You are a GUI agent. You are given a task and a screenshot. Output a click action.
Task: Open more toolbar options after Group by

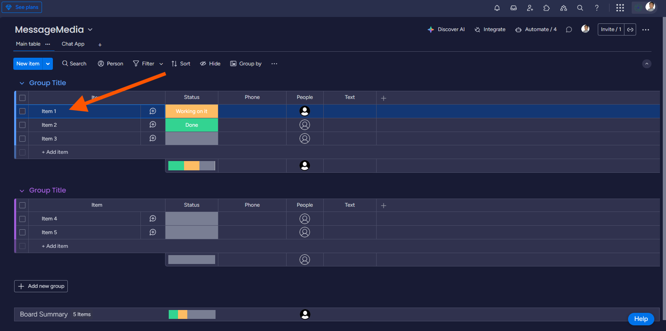(274, 64)
